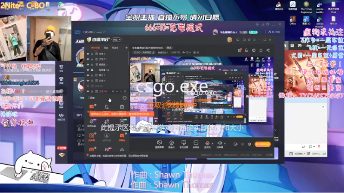Mute the microphone in bottom toolbar
The width and height of the screenshot is (344, 193).
click(207, 144)
